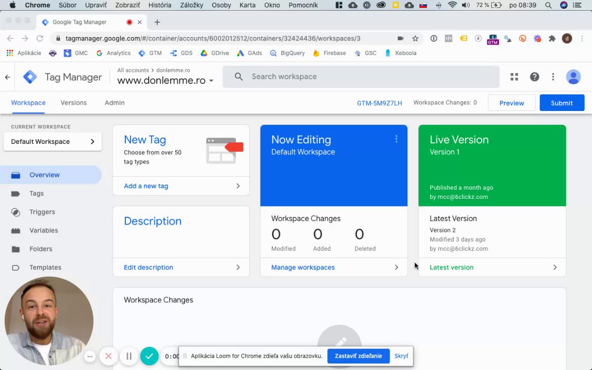Click chevron beside Edit description

point(238,267)
